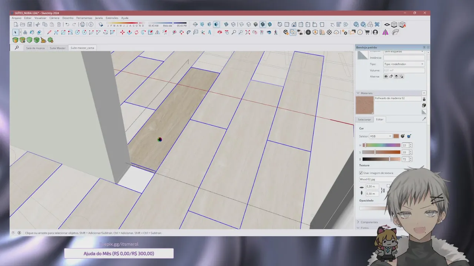Image resolution: width=474 pixels, height=266 pixels.
Task: Open the tag dropdown above Instância
Action: pos(404,52)
